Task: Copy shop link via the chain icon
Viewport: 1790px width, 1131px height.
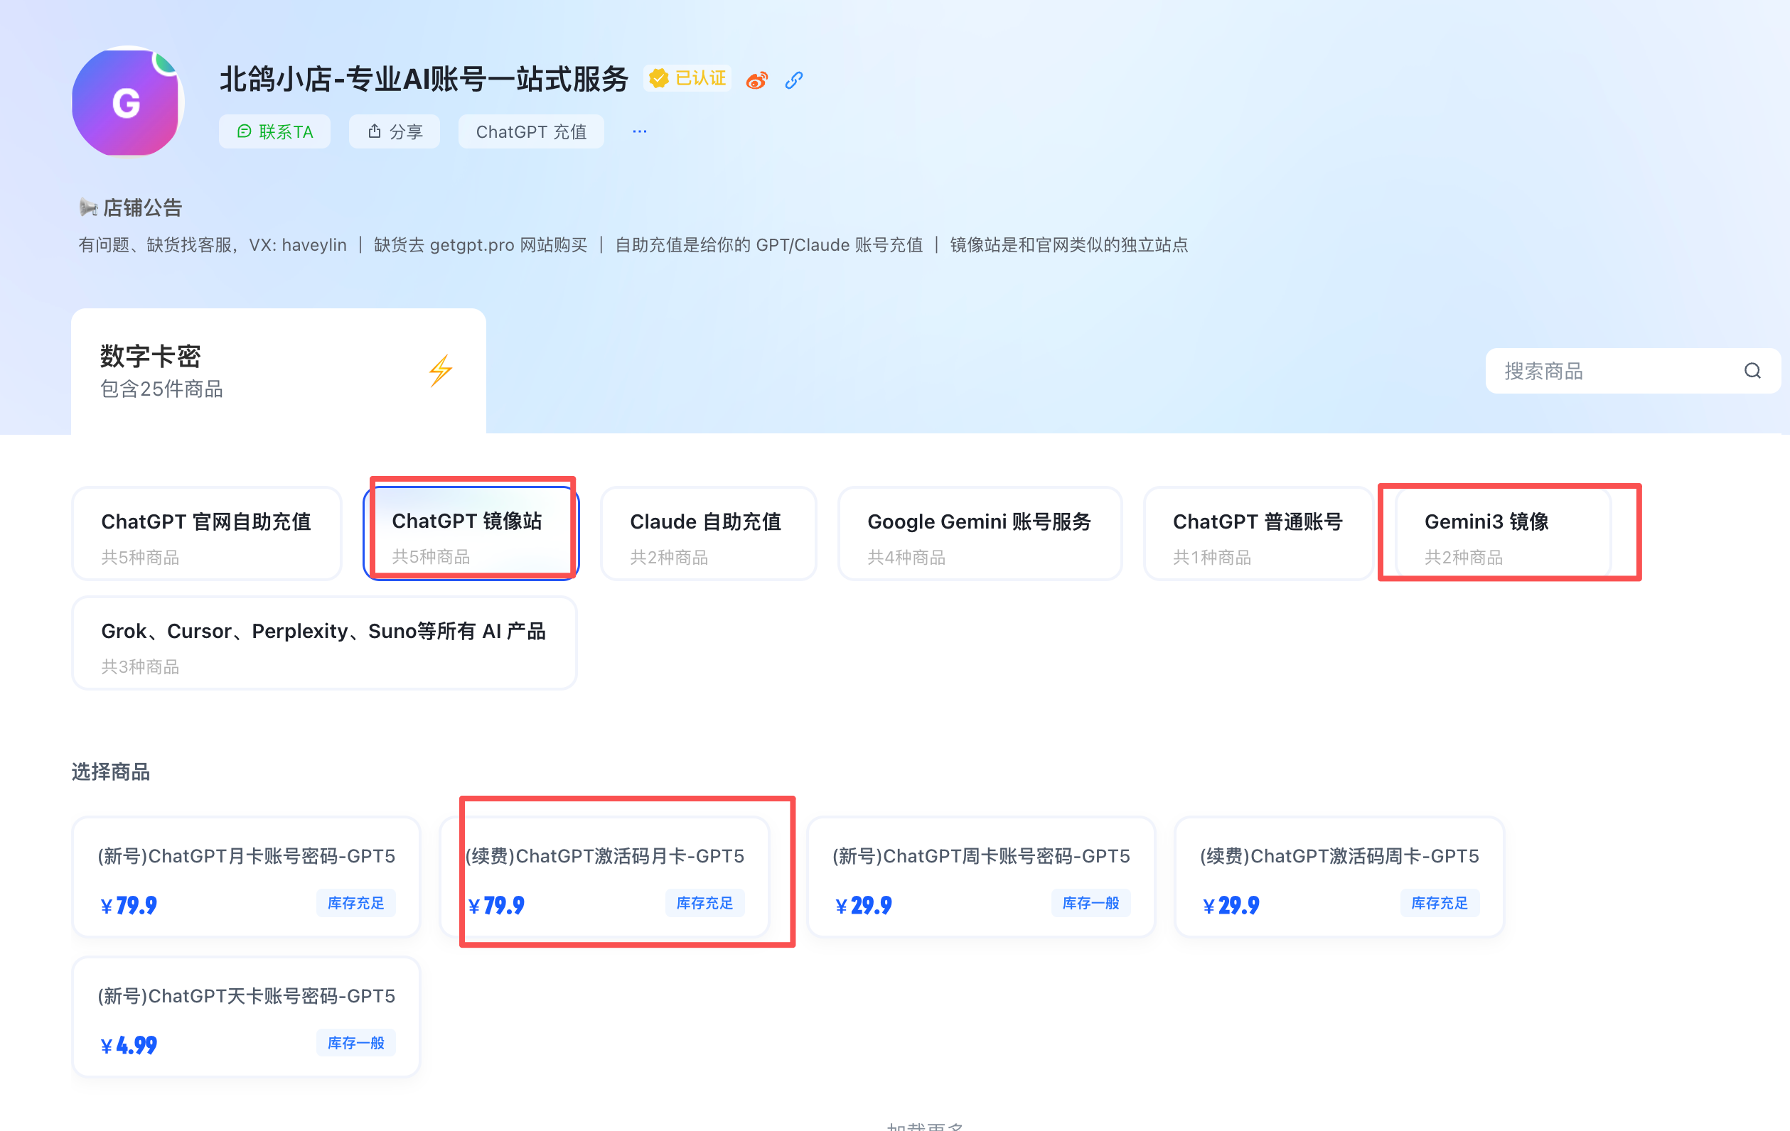Action: point(793,80)
